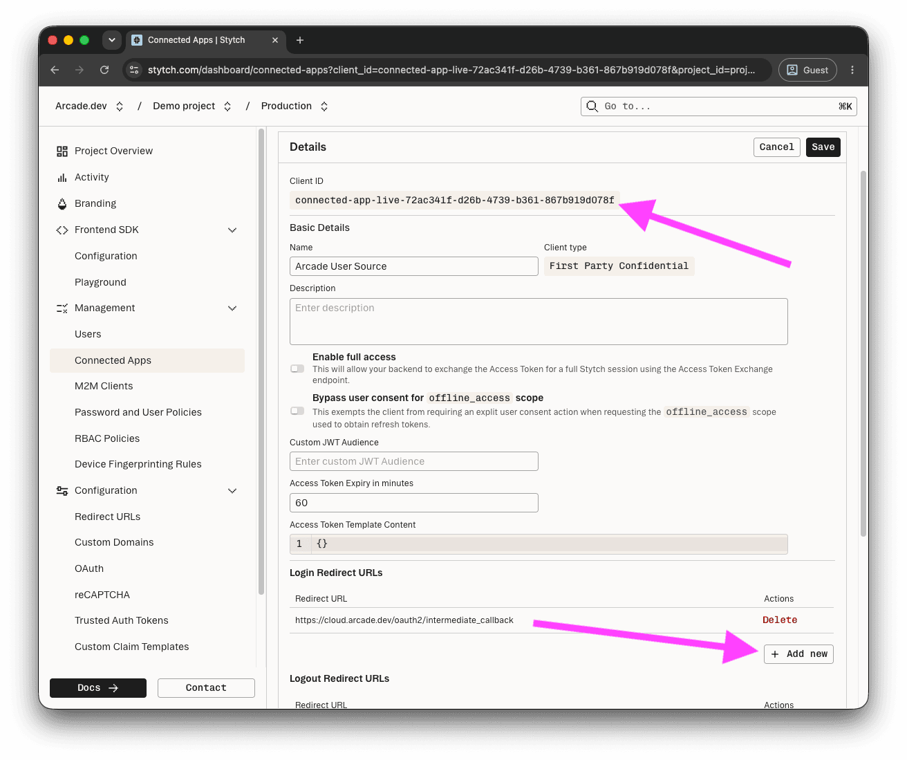Add new login redirect URL
Viewport: 907px width, 760px height.
pos(798,654)
